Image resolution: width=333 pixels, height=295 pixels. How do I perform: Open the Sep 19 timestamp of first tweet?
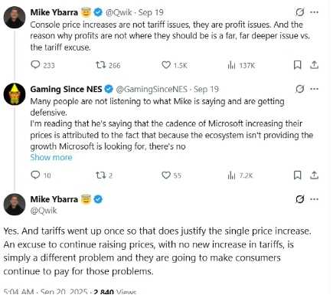pyautogui.click(x=151, y=12)
